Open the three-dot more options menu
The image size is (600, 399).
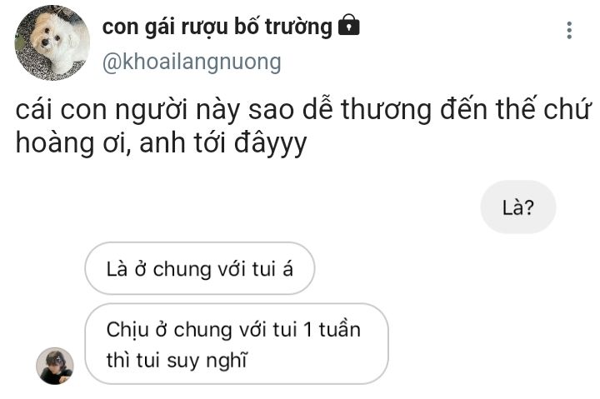point(569,30)
